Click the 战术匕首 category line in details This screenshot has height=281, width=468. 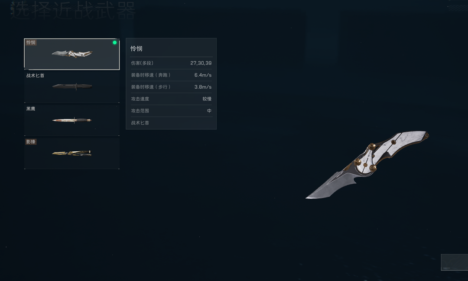pos(140,123)
